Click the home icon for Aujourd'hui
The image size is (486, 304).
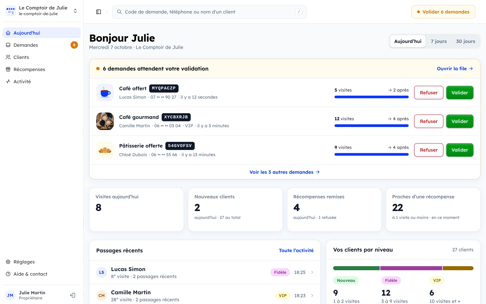click(8, 33)
